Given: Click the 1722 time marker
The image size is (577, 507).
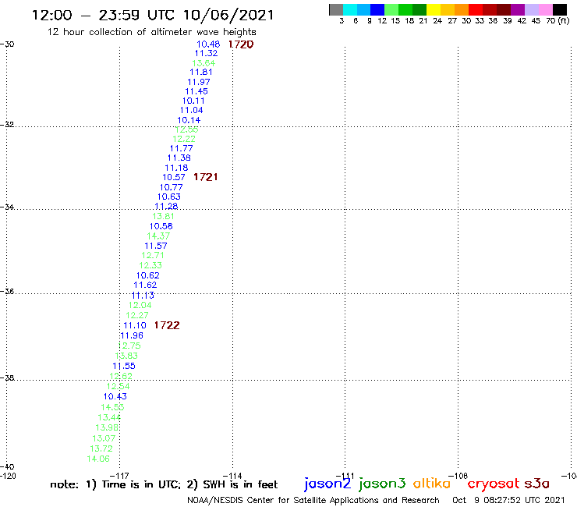Looking at the screenshot, I should (167, 325).
